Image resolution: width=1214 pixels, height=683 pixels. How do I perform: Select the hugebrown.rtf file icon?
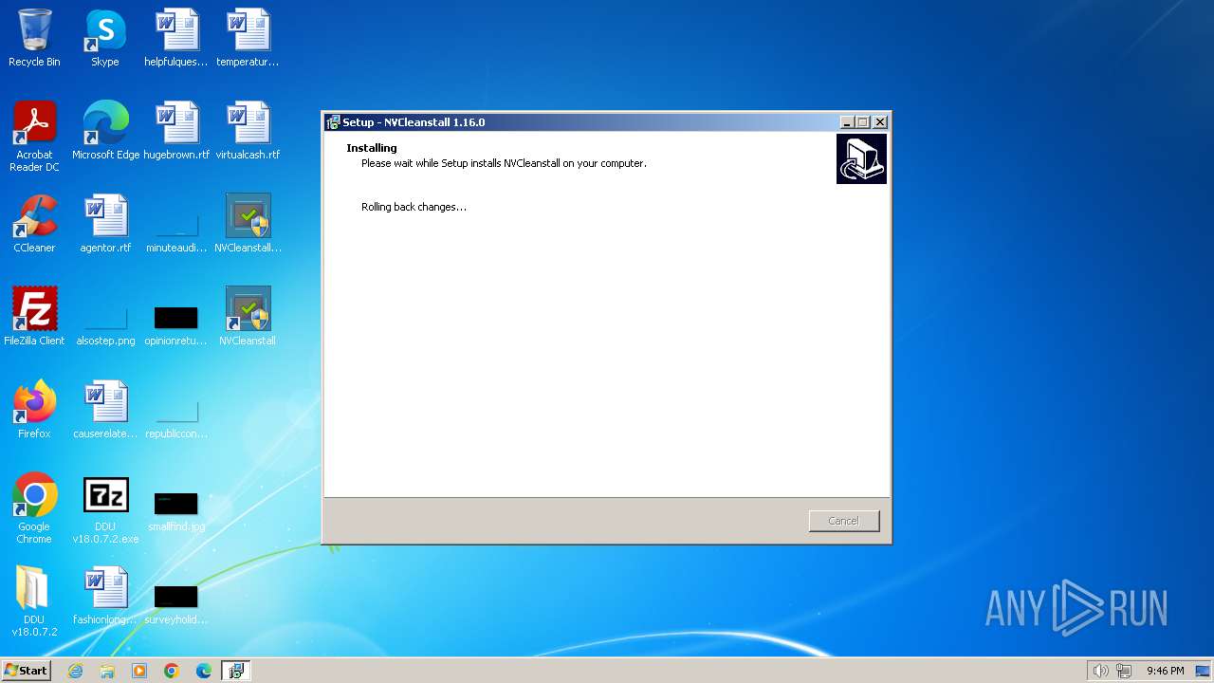[x=176, y=131]
